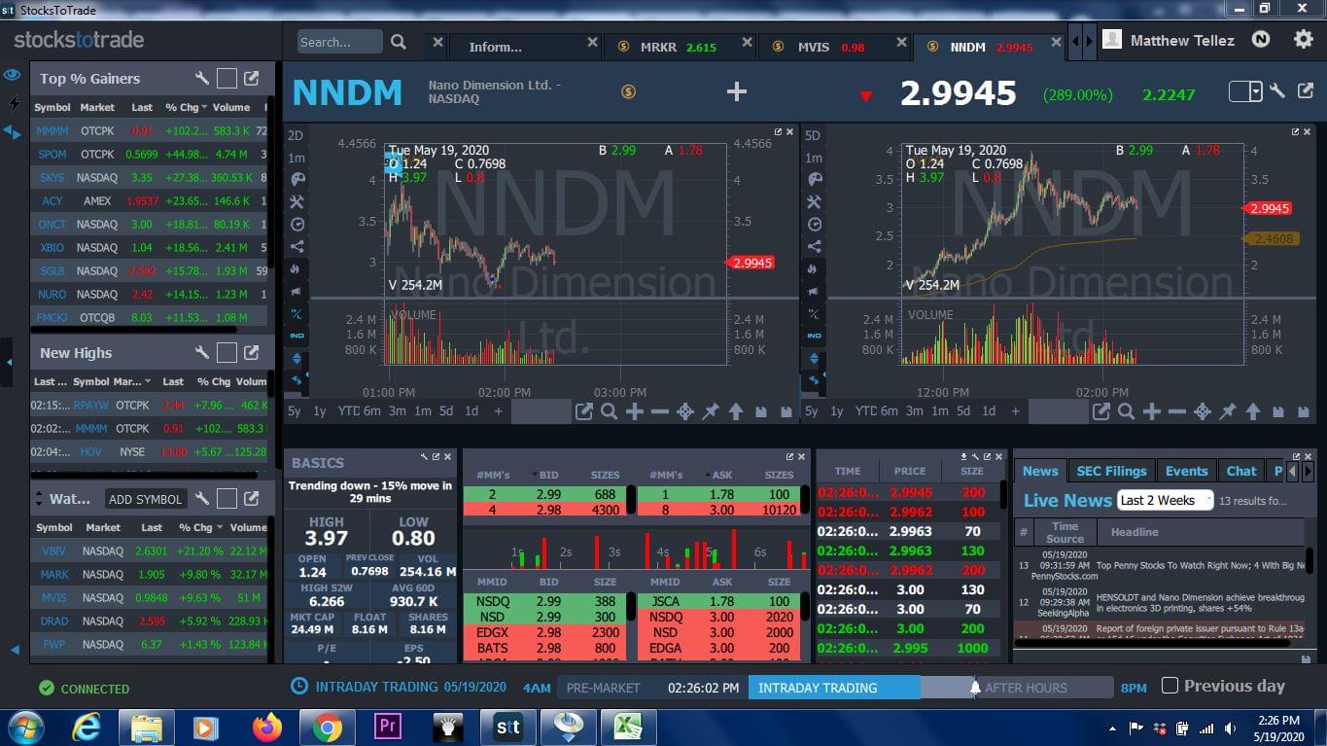Click the share icon on the 2D chart sidebar
The width and height of the screenshot is (1327, 746).
pyautogui.click(x=297, y=246)
